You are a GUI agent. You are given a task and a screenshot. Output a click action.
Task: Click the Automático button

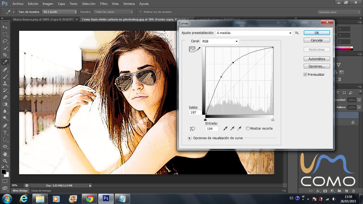pos(316,59)
